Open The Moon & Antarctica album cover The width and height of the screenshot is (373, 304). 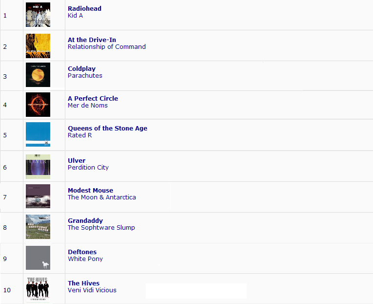tap(38, 196)
